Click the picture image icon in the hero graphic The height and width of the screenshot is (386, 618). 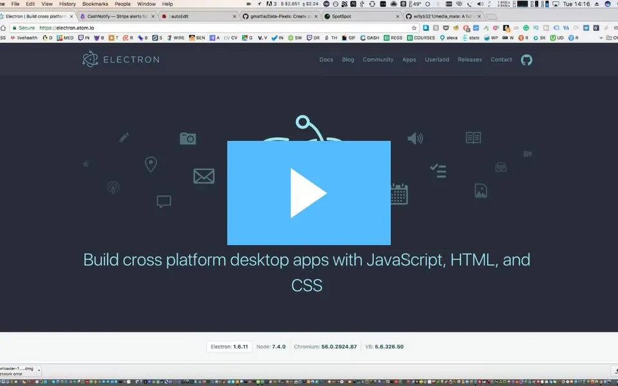pos(481,190)
